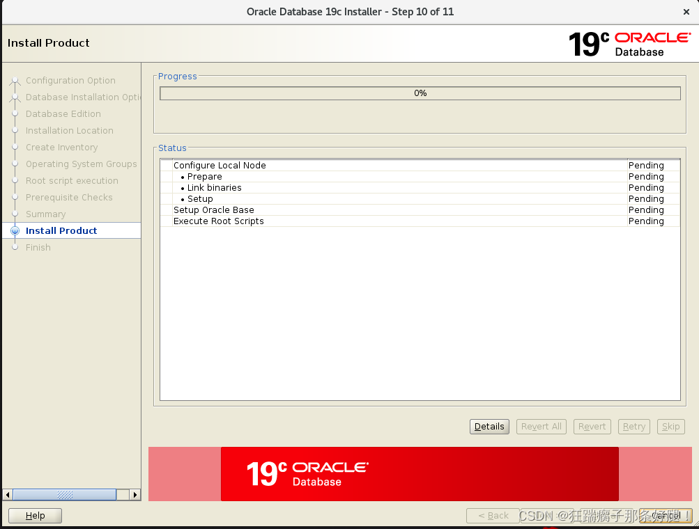699x529 pixels.
Task: Click the Help button
Action: (35, 515)
